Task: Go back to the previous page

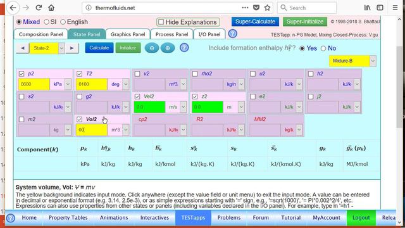Action: pyautogui.click(x=13, y=8)
